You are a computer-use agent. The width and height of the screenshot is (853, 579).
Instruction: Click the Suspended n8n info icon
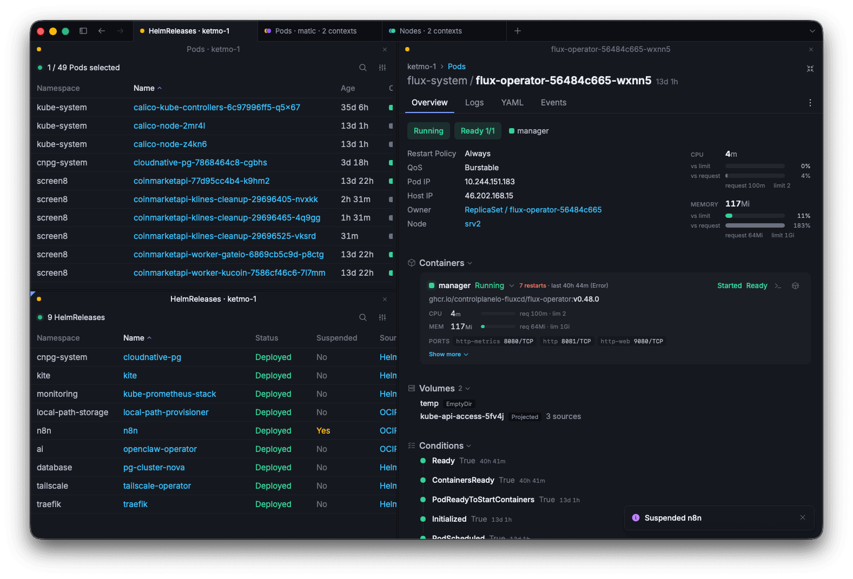[x=636, y=518]
